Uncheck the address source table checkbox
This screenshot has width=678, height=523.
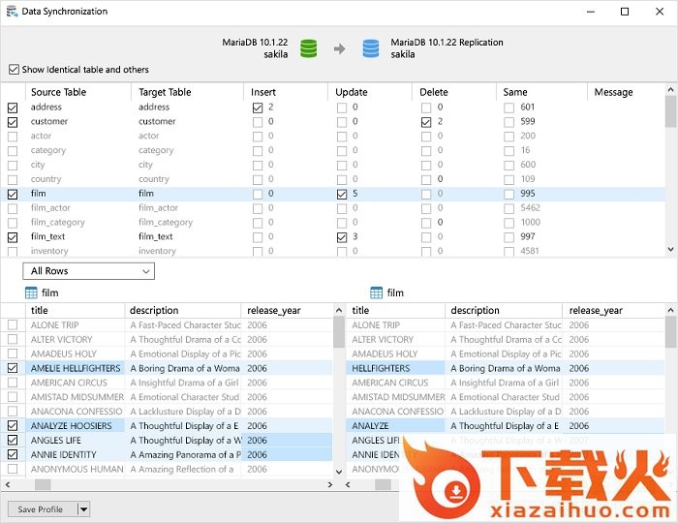13,108
